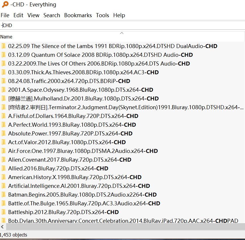The image size is (245, 240).
Task: Select the Terminator 2 Judgment Day folder
Action: coord(125,107)
